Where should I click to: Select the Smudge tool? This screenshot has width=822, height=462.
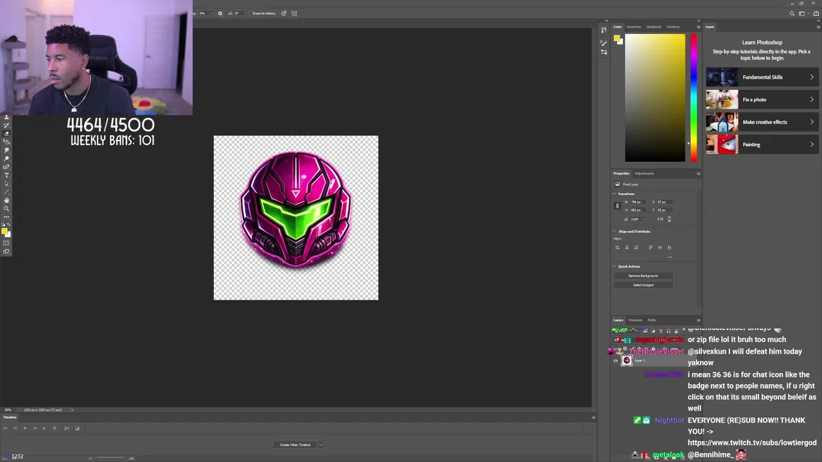pos(6,150)
